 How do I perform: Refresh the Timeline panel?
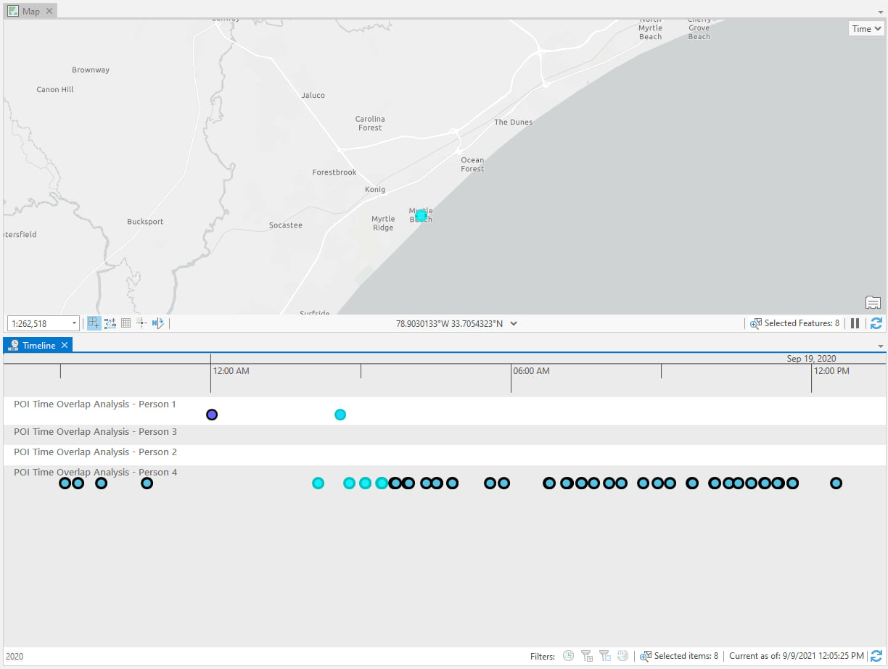click(x=876, y=655)
